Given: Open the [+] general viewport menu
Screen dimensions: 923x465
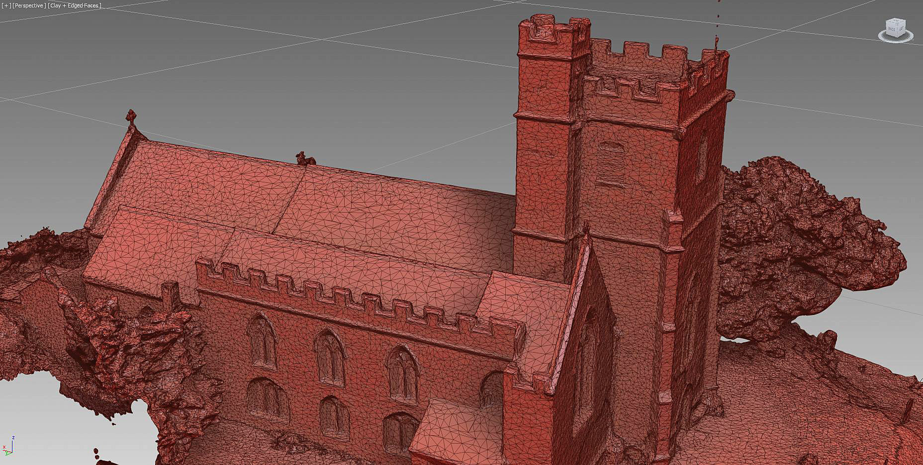Looking at the screenshot, I should pos(6,5).
